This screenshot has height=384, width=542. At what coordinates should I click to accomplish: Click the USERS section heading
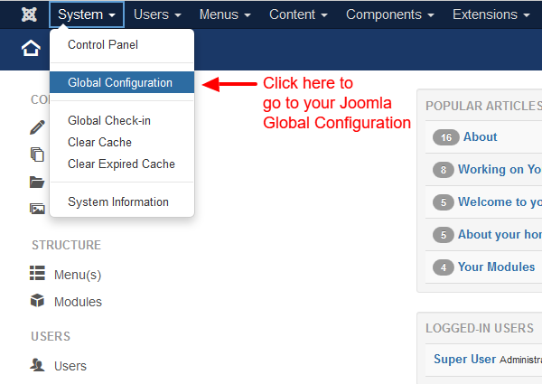coord(51,336)
